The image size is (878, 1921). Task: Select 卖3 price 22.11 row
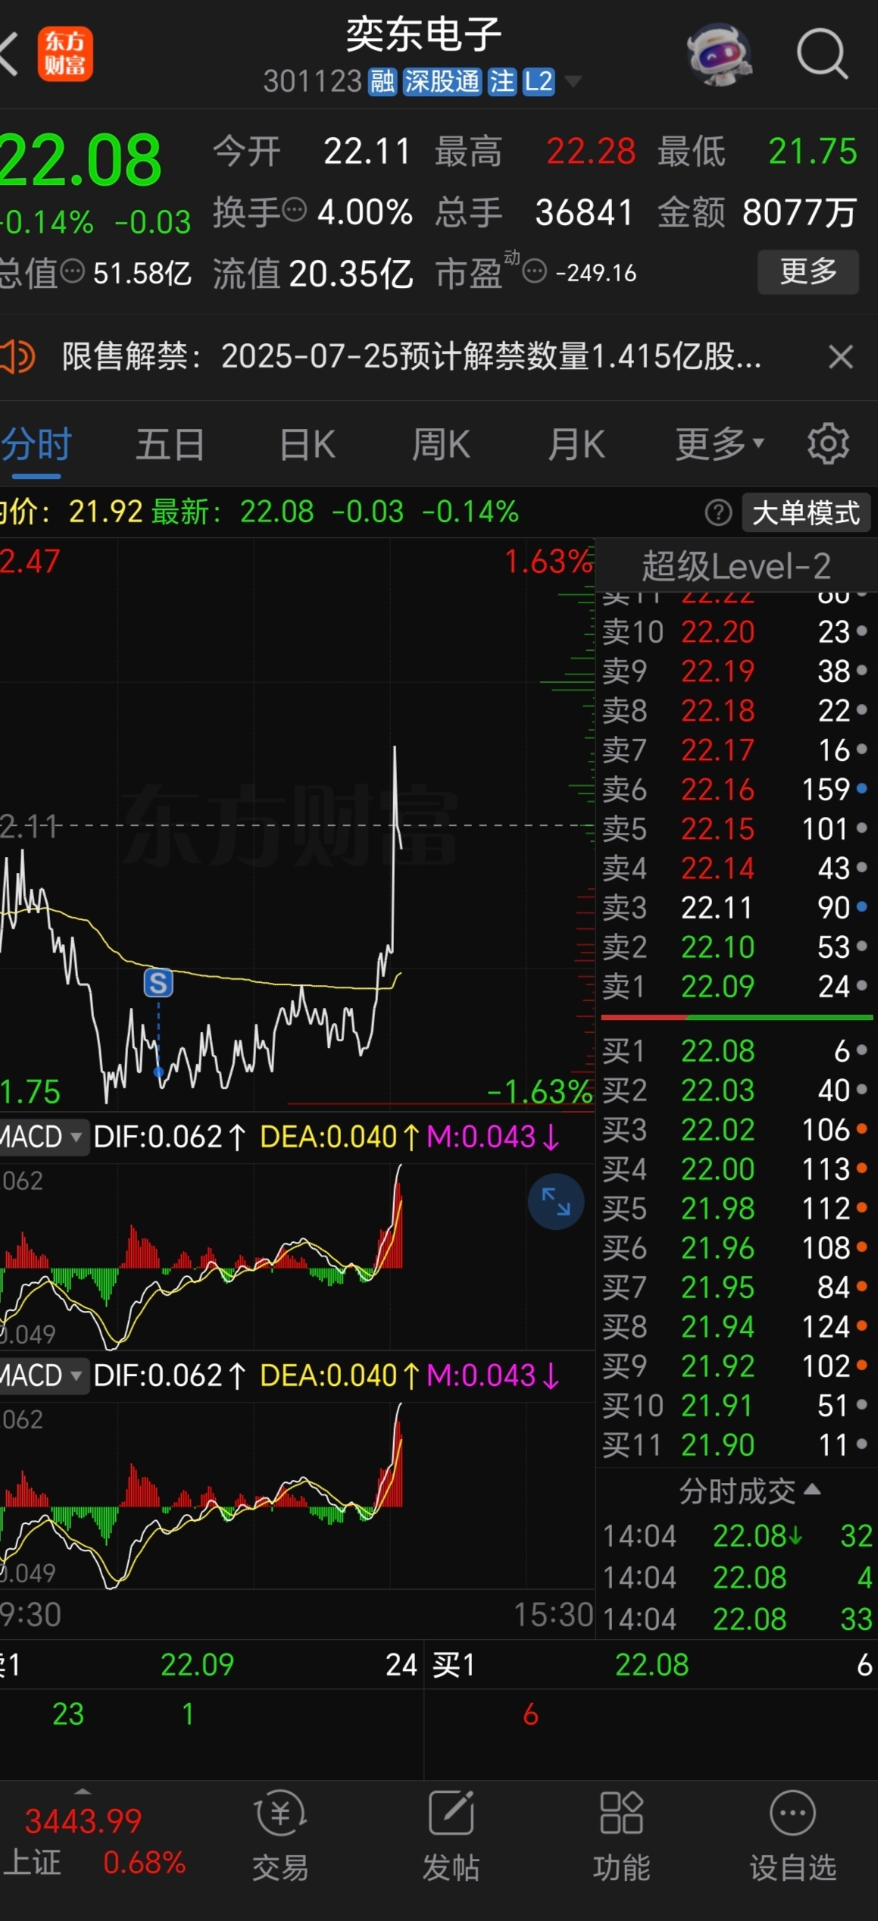(x=736, y=908)
